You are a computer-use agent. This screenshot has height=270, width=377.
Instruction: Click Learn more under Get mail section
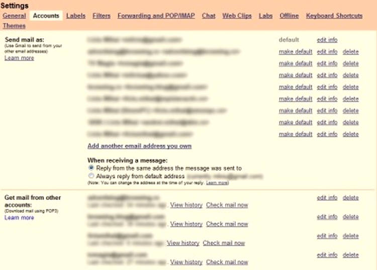pyautogui.click(x=19, y=218)
